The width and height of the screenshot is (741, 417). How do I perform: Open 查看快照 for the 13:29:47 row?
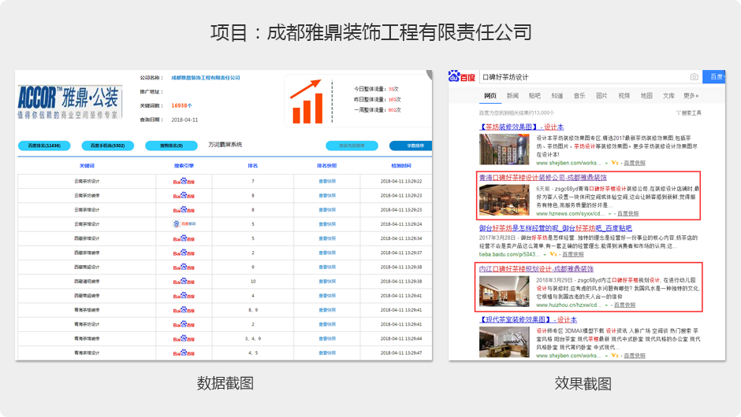[x=327, y=352]
